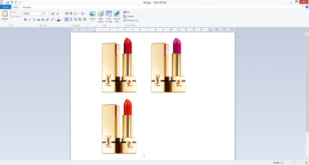Screen dimensions: 309x165
Task: Click the WordPad application icon in title bar
Action: (2, 2)
